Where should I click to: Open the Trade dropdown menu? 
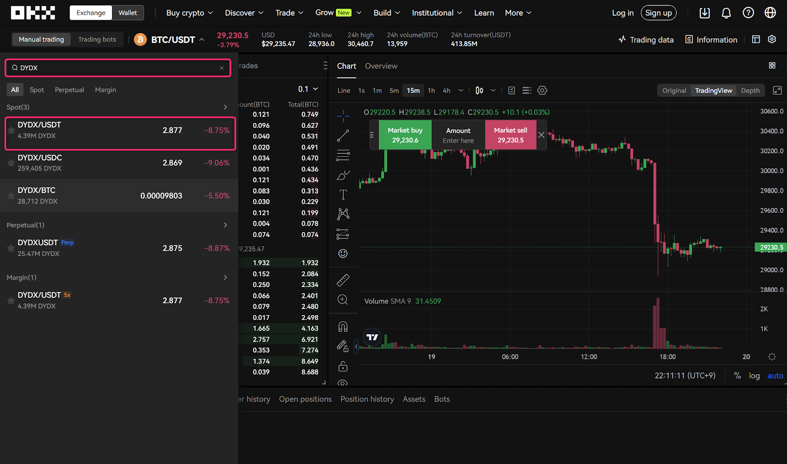click(289, 13)
